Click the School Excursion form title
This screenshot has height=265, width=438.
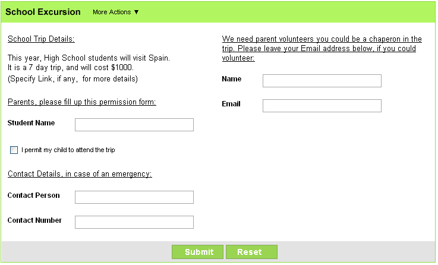[43, 12]
